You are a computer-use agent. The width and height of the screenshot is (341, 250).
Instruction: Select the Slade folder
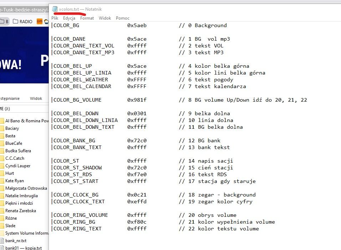click(x=10, y=226)
